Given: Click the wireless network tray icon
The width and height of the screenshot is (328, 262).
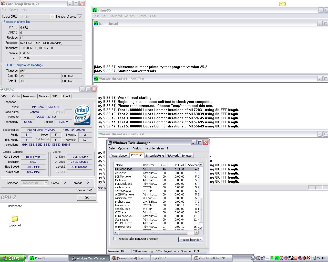Looking at the screenshot, I should 263,258.
